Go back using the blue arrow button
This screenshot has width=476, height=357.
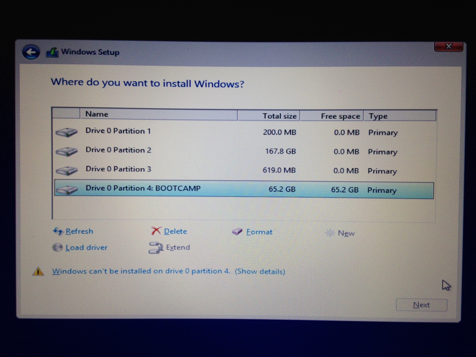pos(31,52)
